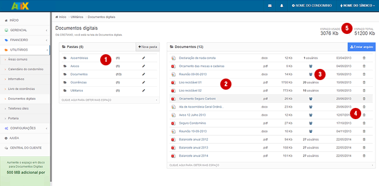This screenshot has width=379, height=186.
Task: Click users group icon for Seguro Condomínio
Action: (311, 123)
